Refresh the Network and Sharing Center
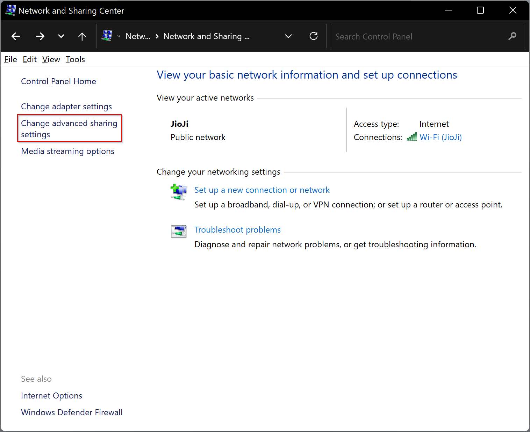530x432 pixels. tap(314, 36)
